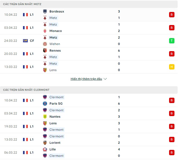Click the France flag on Bordeaux–Metz row
The width and height of the screenshot is (179, 160).
click(25, 15)
